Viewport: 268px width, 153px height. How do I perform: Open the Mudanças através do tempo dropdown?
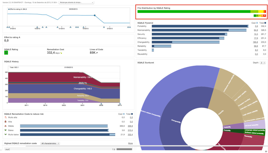click(x=76, y=2)
